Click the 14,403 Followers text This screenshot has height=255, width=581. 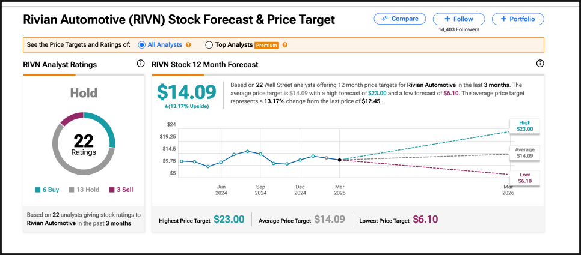[459, 29]
